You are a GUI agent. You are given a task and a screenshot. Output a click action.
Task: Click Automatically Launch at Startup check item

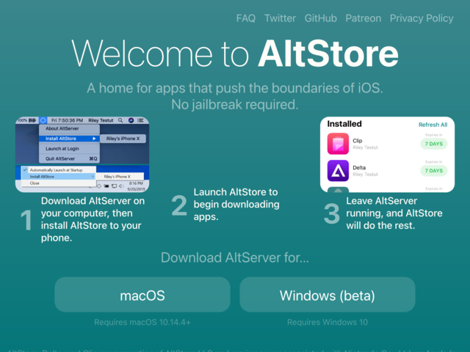[59, 170]
